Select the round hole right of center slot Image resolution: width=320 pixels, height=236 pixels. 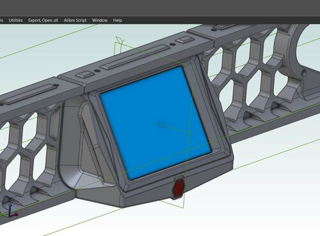[x=172, y=45]
